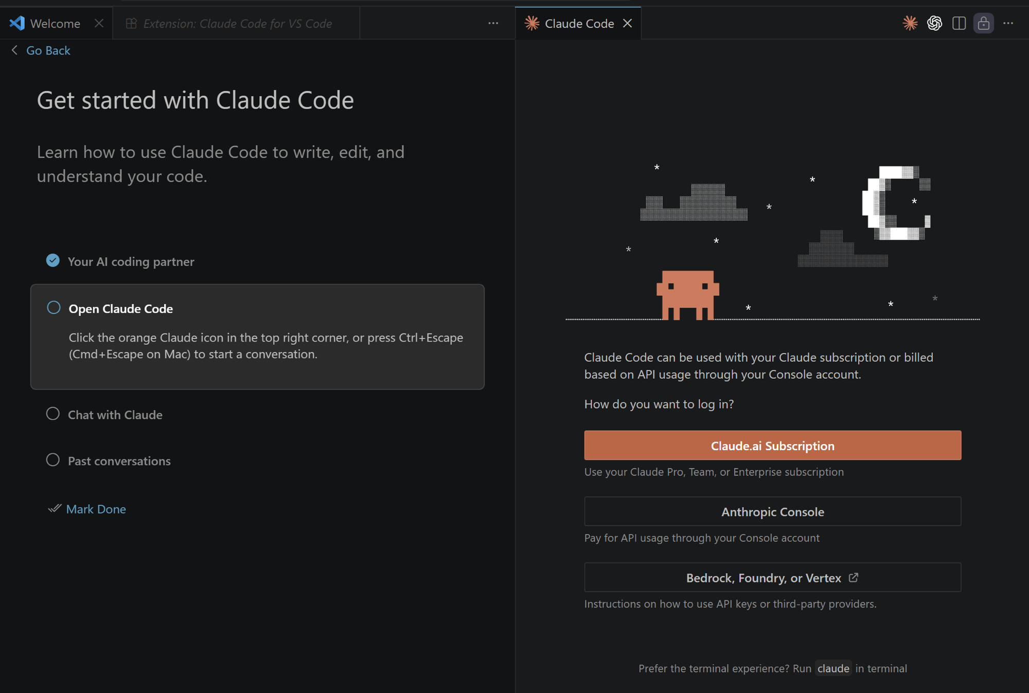Click the VS Code logo on Welcome tab
This screenshot has width=1029, height=693.
(x=17, y=23)
